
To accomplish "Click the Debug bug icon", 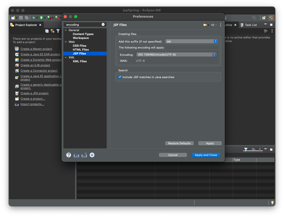I will (x=34, y=18).
